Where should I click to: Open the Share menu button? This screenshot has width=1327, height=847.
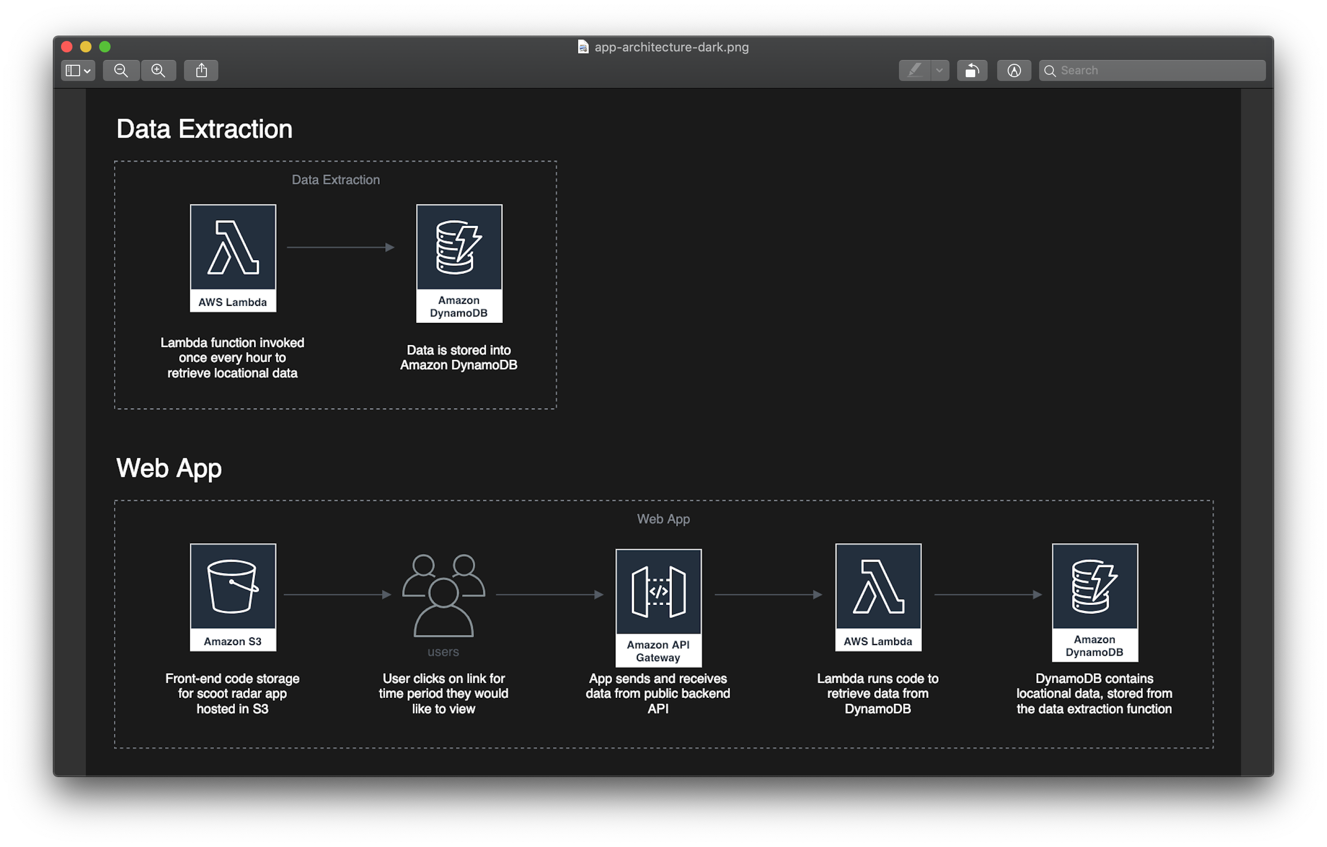coord(201,71)
